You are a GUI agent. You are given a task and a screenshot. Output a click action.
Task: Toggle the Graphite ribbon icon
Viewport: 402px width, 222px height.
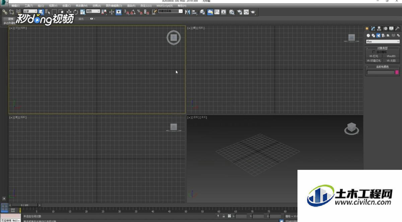210,12
